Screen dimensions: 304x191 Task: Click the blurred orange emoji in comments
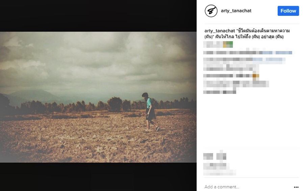click(x=256, y=76)
